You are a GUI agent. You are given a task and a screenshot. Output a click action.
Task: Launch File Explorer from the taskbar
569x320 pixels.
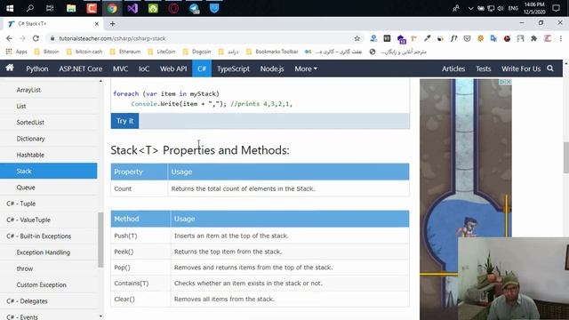coord(71,8)
